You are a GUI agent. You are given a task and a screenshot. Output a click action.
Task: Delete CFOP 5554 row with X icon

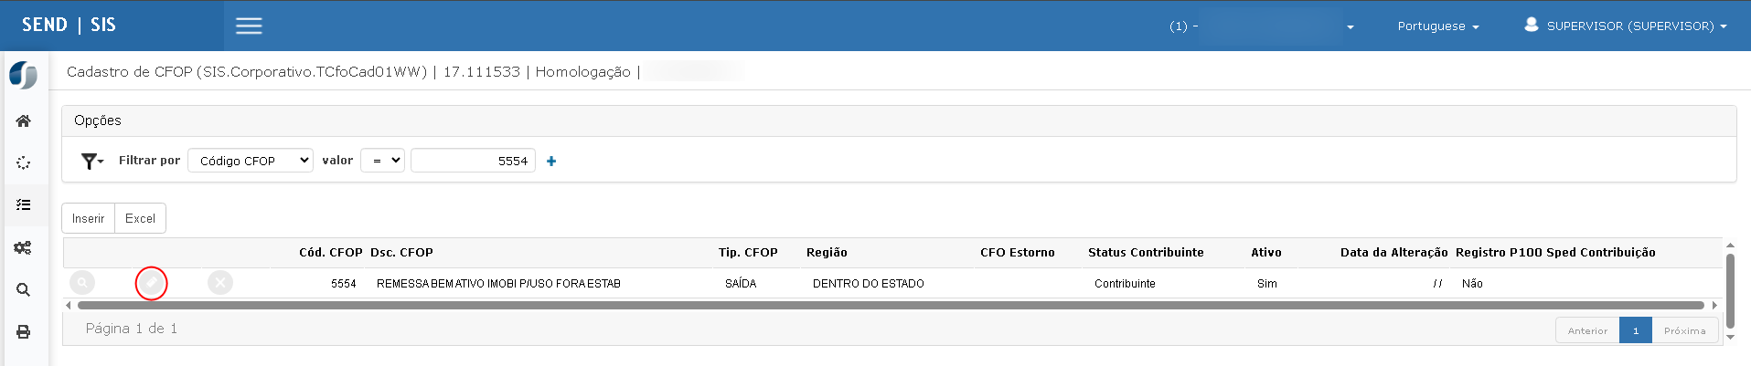coord(220,283)
